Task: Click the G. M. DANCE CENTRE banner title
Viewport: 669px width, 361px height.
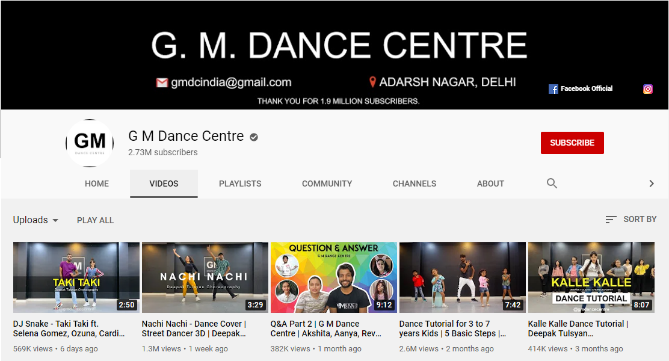Action: [339, 45]
